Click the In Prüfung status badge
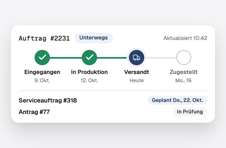 pyautogui.click(x=190, y=112)
